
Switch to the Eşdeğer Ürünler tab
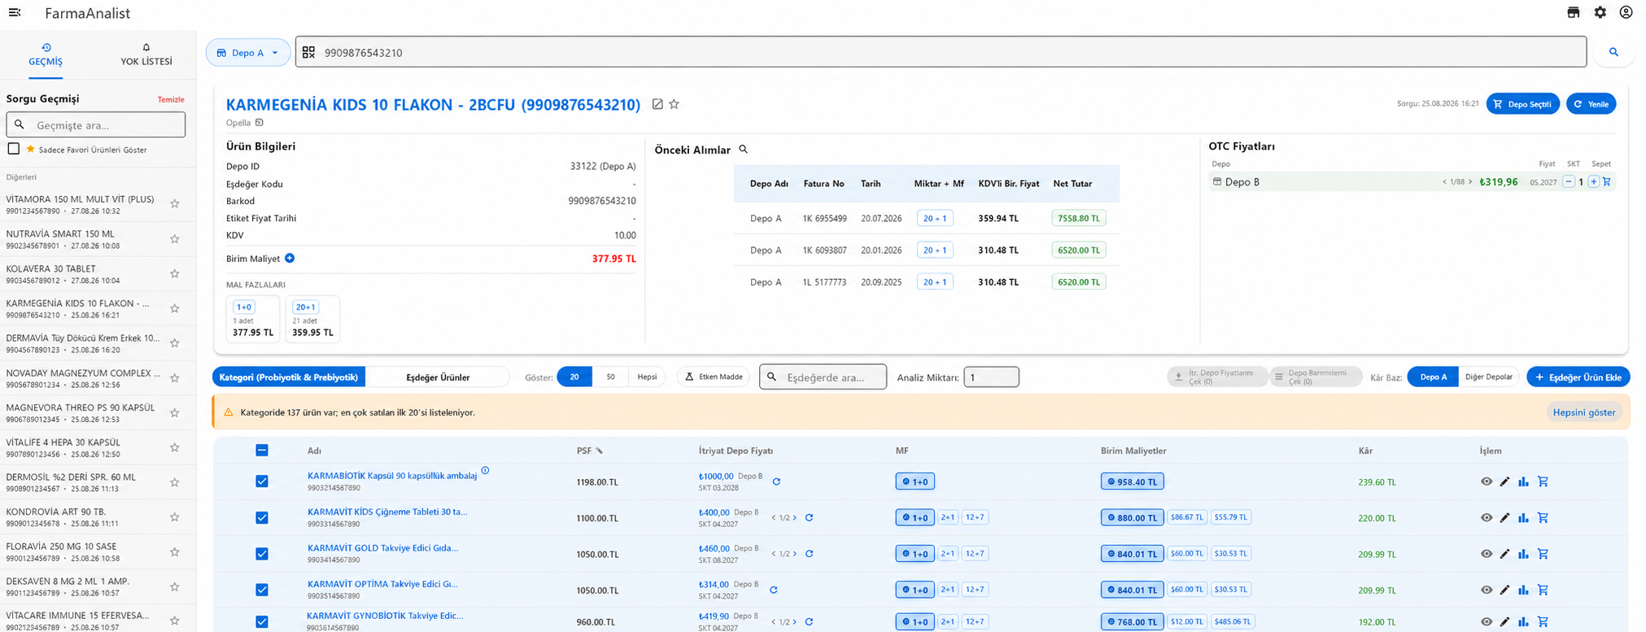pyautogui.click(x=438, y=377)
